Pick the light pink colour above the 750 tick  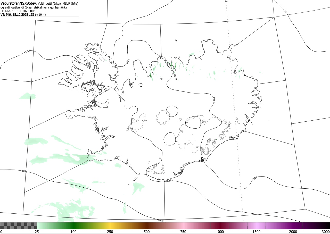[x=183, y=226]
